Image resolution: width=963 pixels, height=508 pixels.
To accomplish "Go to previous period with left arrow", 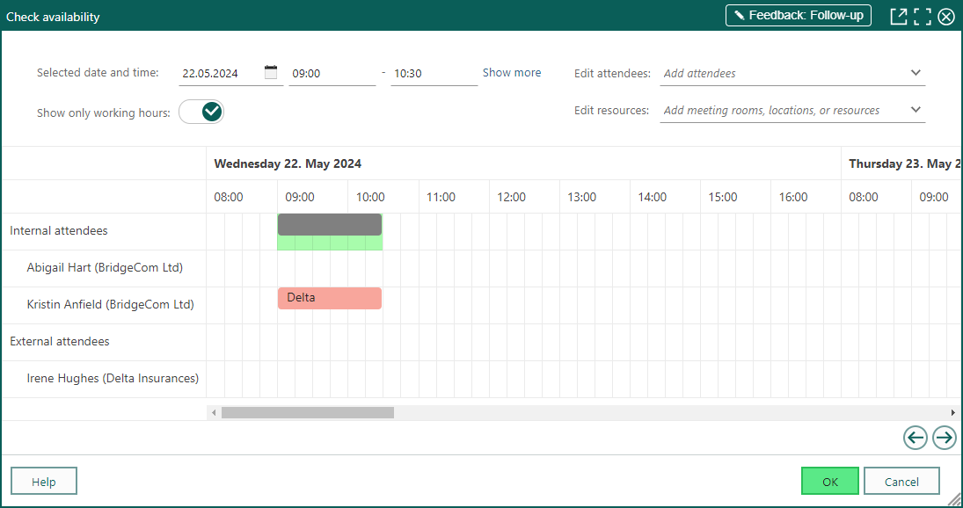I will (x=916, y=438).
